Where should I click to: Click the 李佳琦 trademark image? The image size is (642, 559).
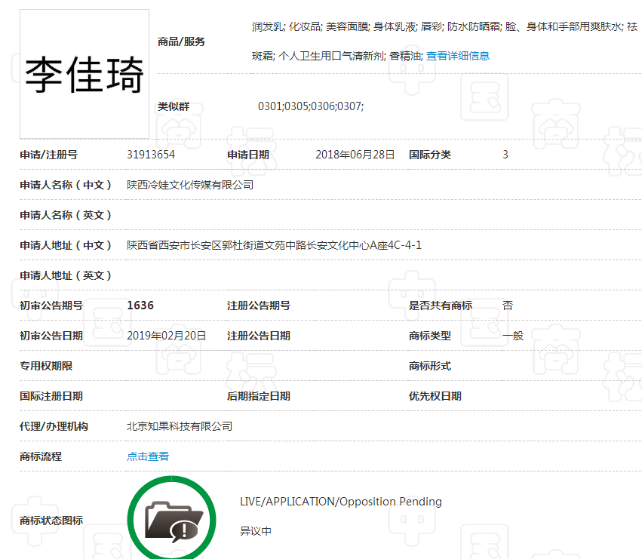pos(84,73)
